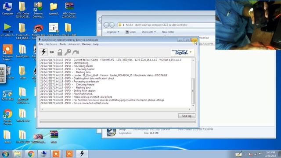
Task: Select the Miracle box folder icon
Action: click(22, 115)
